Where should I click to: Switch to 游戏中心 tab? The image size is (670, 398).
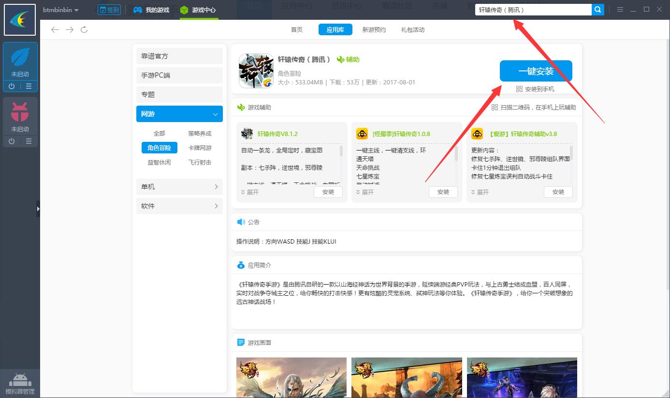point(199,10)
